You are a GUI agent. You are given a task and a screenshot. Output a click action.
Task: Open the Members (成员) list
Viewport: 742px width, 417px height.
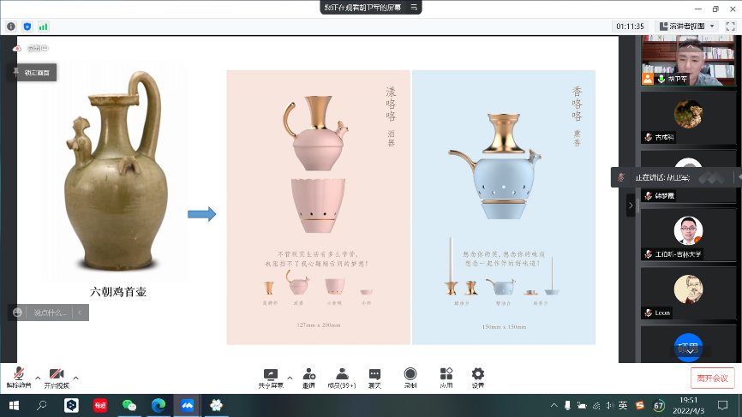[342, 378]
